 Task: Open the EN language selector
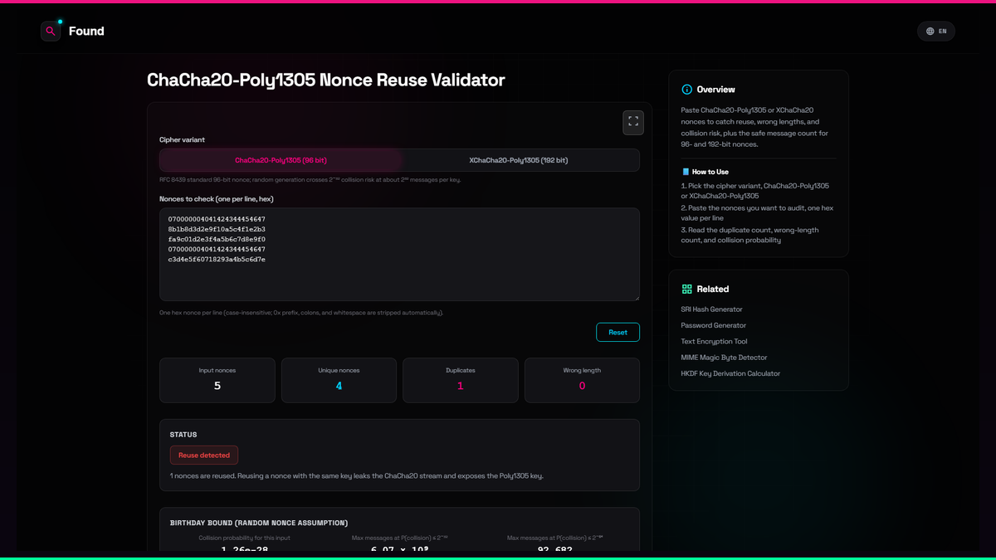[x=936, y=32]
